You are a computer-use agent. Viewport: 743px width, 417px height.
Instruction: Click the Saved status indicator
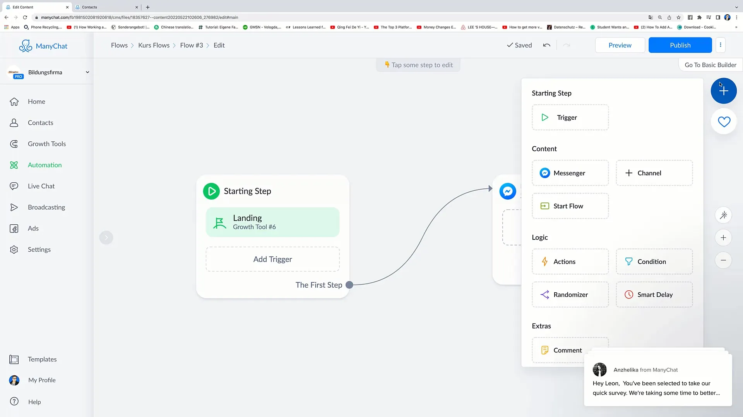(x=519, y=45)
